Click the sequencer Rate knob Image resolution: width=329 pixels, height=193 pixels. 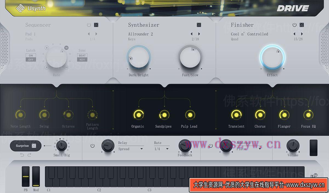(x=56, y=57)
